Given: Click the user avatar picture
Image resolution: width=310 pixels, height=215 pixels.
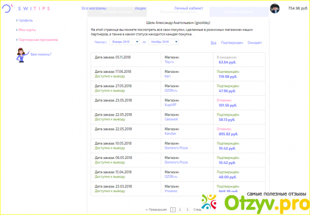Looking at the screenshot, I should pos(275,9).
